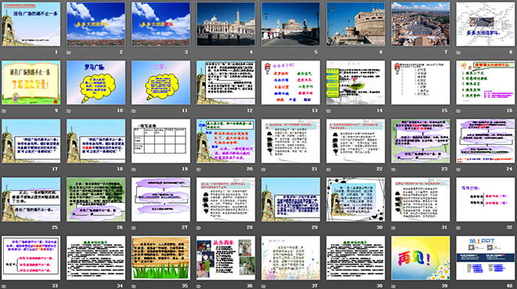
Task: Select slide 19 containing the table grid
Action: pyautogui.click(x=161, y=141)
